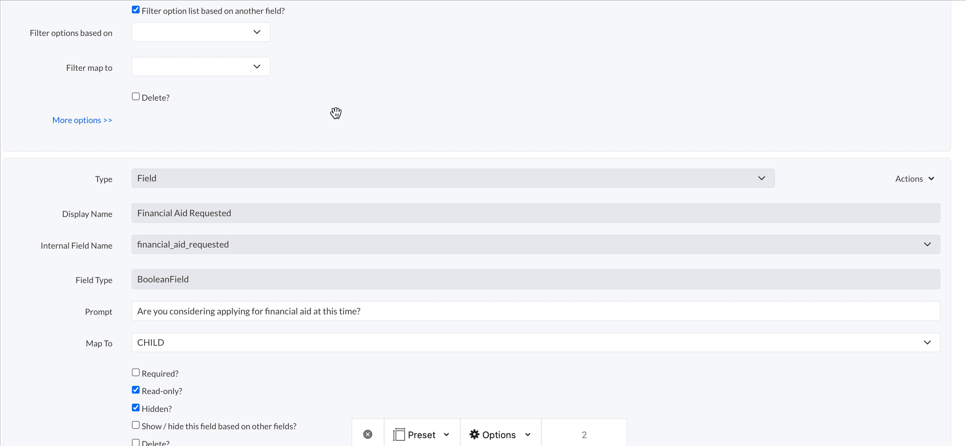Enable the Required? checkbox

click(x=136, y=372)
